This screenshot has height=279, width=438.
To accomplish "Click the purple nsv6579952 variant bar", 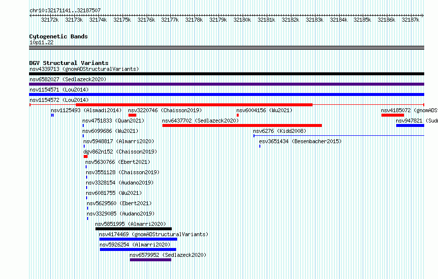I will click(x=151, y=260).
